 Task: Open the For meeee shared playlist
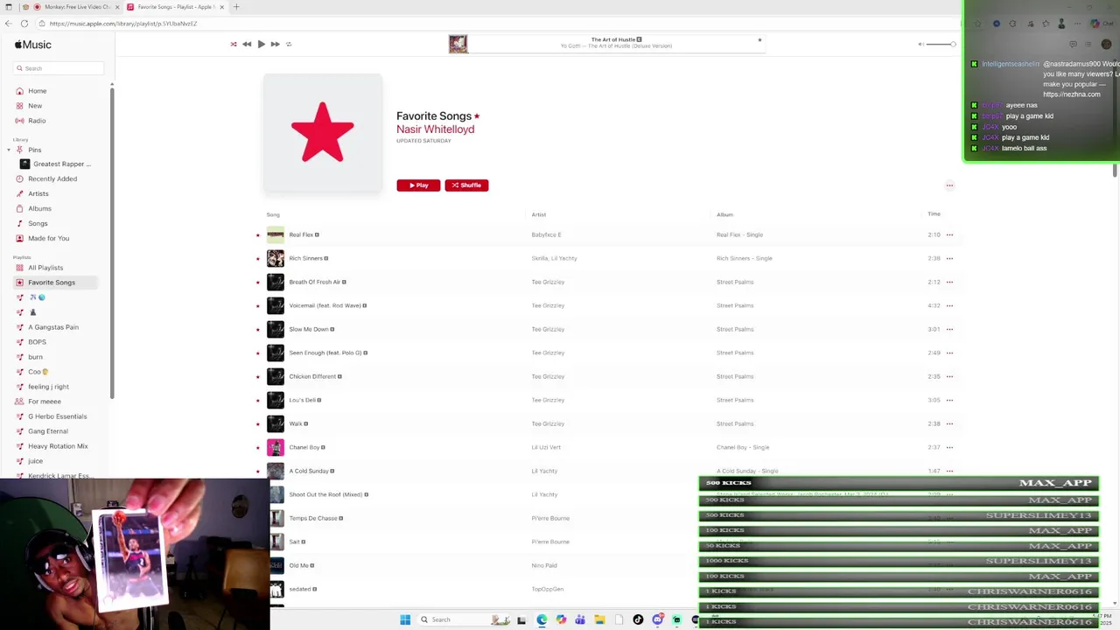(x=45, y=402)
